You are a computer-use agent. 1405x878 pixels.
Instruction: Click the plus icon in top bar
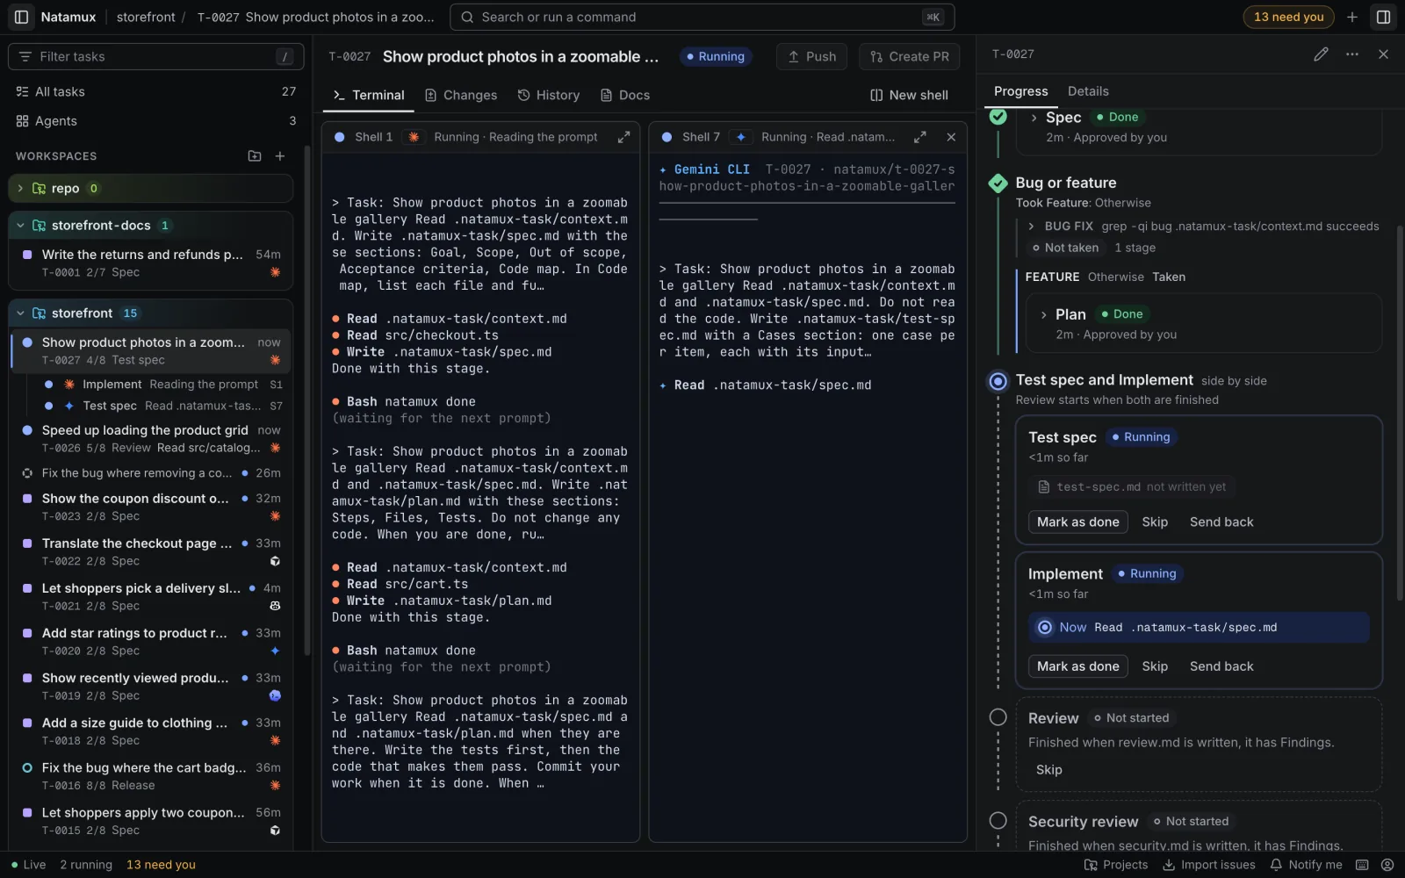(1352, 17)
